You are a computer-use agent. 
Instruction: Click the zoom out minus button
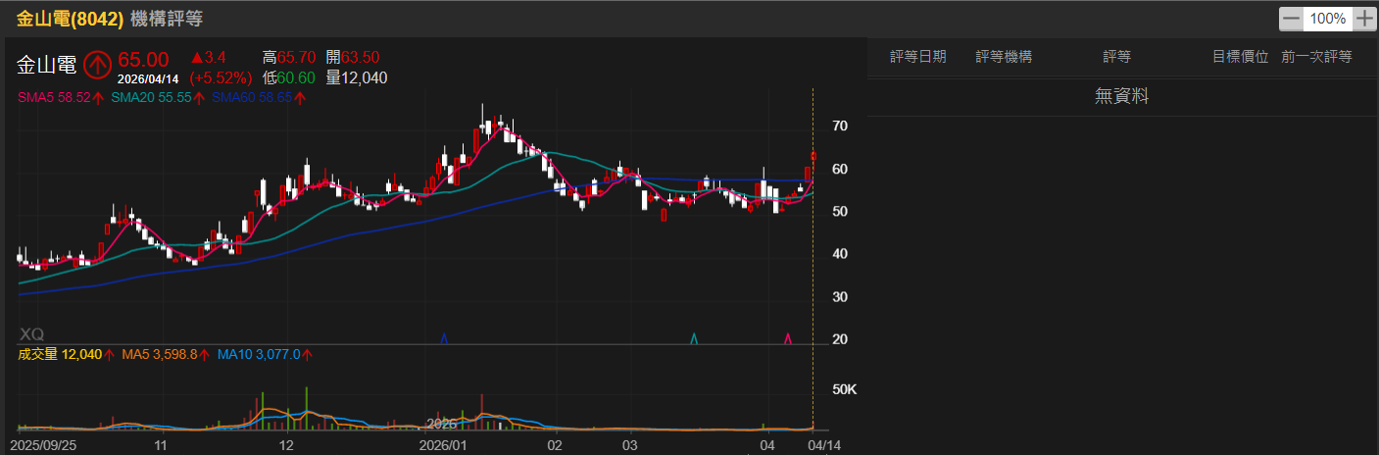(x=1292, y=19)
